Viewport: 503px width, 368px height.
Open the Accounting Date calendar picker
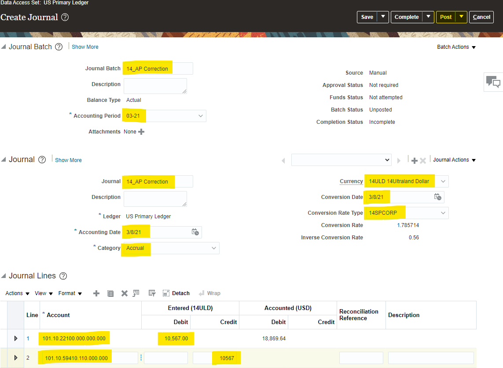[195, 232]
